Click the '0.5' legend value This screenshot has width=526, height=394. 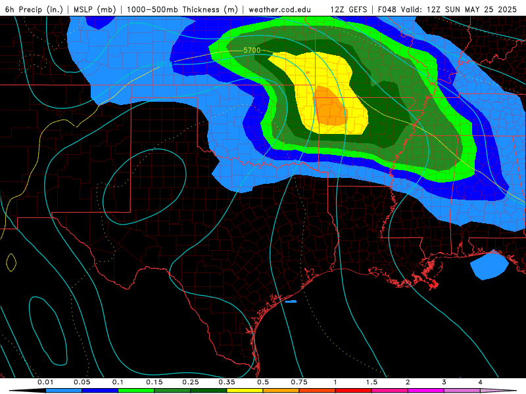(263, 382)
